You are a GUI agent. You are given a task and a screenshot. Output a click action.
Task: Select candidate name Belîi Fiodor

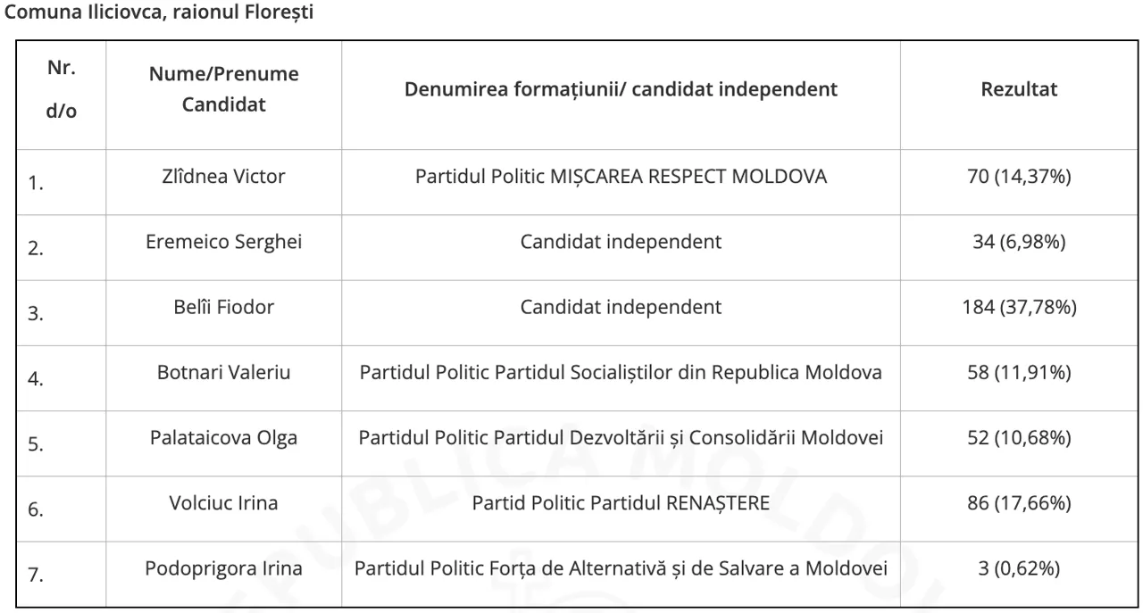pos(223,307)
